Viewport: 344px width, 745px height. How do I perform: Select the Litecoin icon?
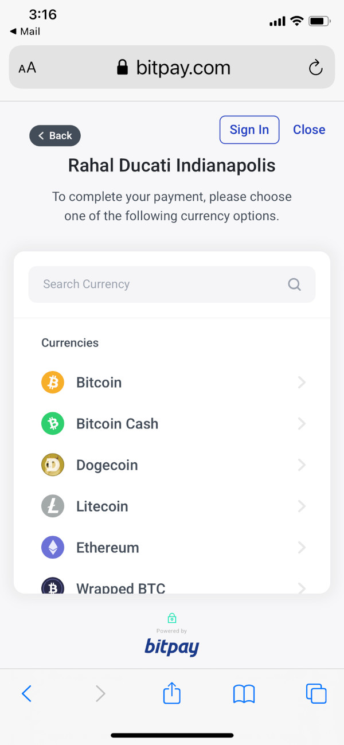(x=53, y=506)
